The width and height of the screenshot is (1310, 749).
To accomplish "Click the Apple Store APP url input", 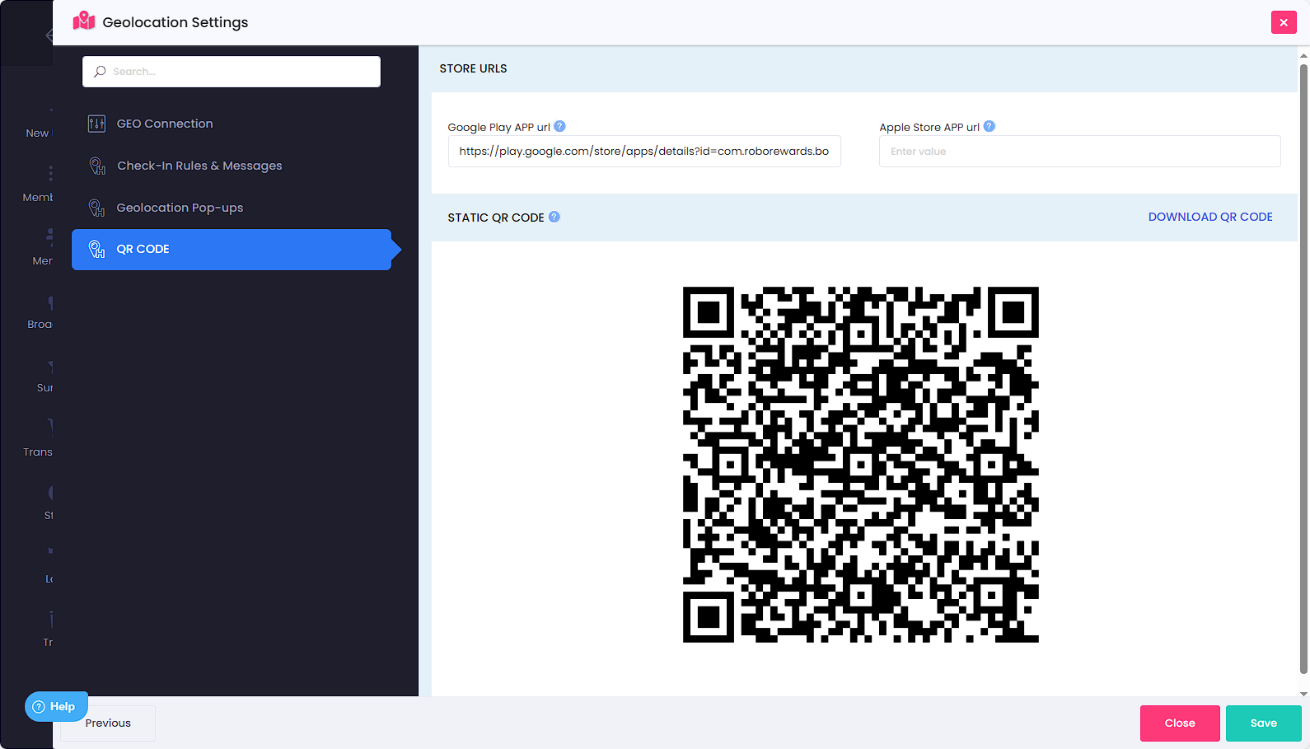I will [1079, 152].
